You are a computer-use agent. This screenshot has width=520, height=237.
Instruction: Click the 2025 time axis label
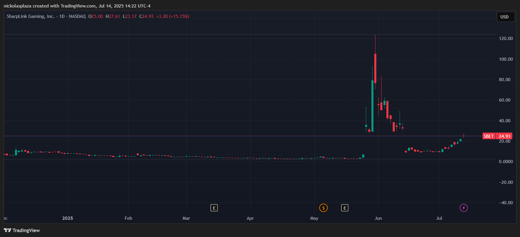pyautogui.click(x=68, y=218)
